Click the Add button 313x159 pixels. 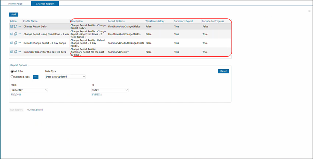pos(14,15)
